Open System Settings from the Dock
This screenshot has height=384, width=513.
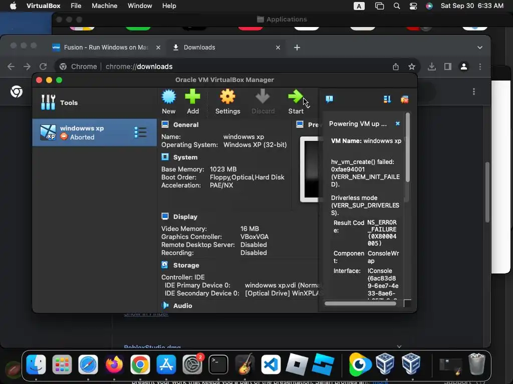click(192, 364)
